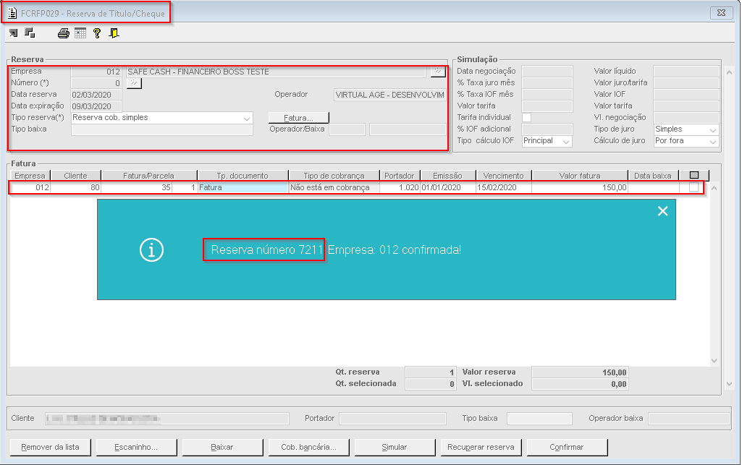Viewport: 742px width, 465px height.
Task: Click the window document icon in title bar
Action: (12, 13)
